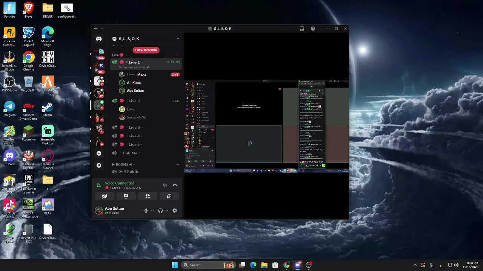Image resolution: width=483 pixels, height=271 pixels.
Task: Open the TikTok LIVE Studio shortcut
Action: point(9,209)
